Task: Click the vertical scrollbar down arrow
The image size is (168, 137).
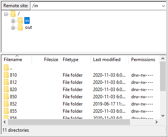Action: (x=163, y=116)
